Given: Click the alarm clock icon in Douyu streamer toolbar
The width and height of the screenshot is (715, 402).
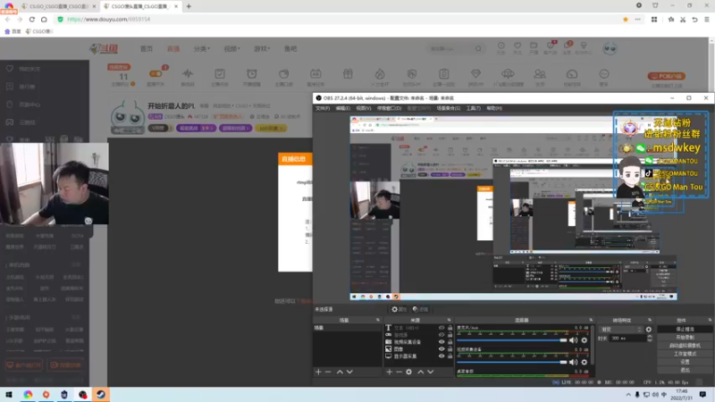Looking at the screenshot, I should (x=252, y=74).
